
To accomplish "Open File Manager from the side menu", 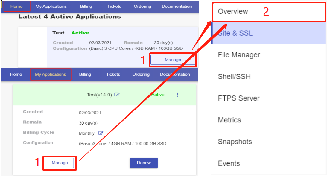I will [x=239, y=55].
